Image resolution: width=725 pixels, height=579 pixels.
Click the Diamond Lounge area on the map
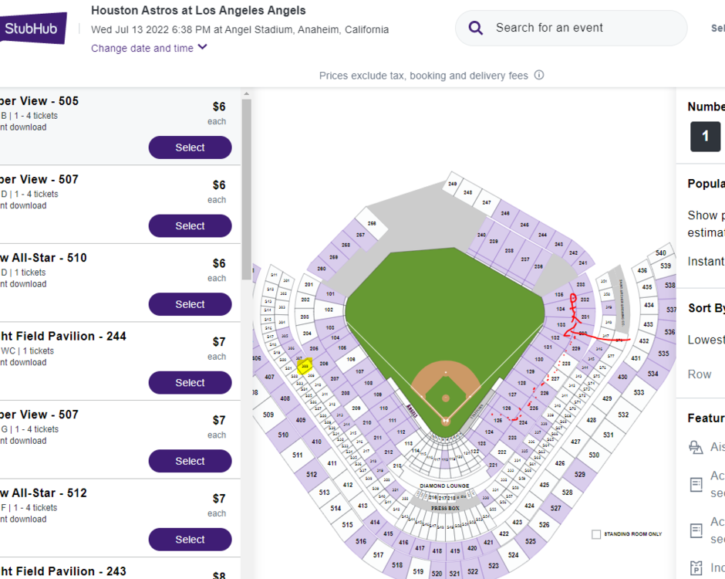click(x=445, y=486)
